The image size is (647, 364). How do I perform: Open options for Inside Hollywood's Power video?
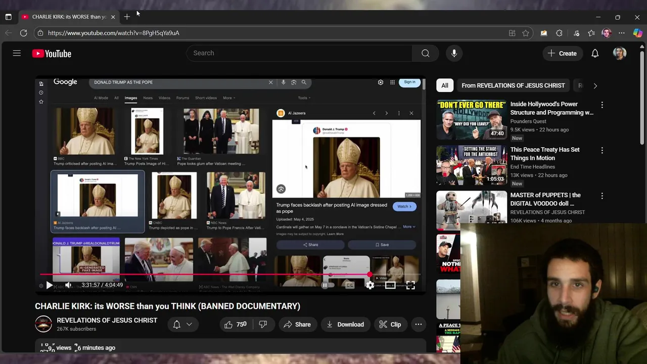602,105
